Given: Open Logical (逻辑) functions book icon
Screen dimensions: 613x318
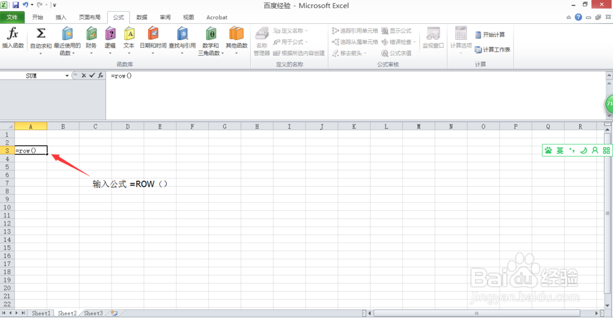Looking at the screenshot, I should (x=110, y=34).
